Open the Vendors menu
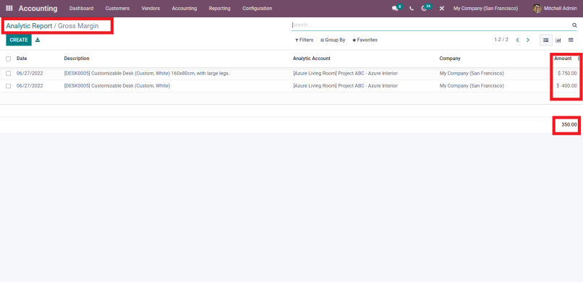The height and width of the screenshot is (282, 583). [150, 8]
